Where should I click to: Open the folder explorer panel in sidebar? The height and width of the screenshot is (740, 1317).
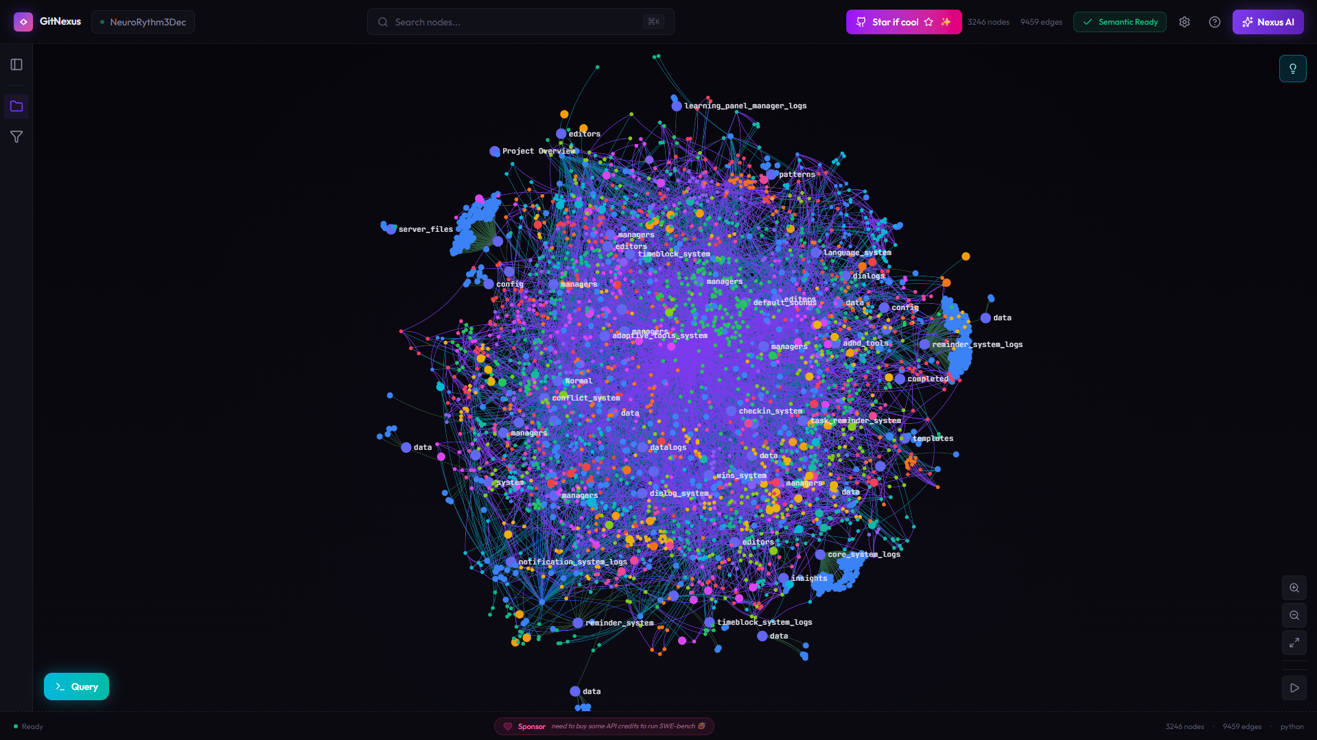coord(16,106)
